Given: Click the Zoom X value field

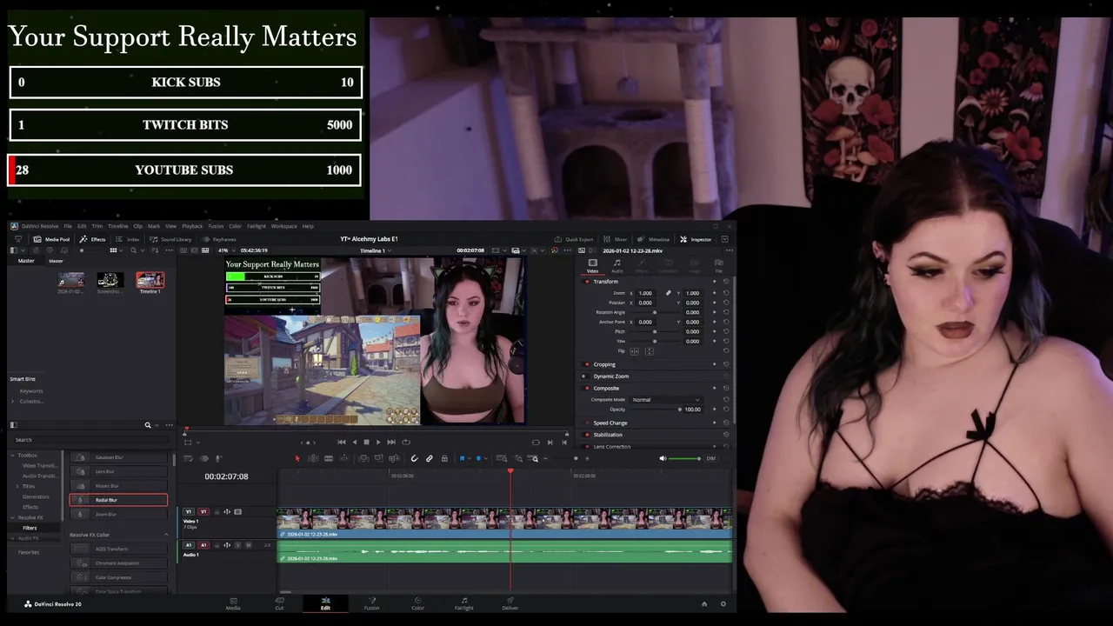Looking at the screenshot, I should tap(645, 293).
